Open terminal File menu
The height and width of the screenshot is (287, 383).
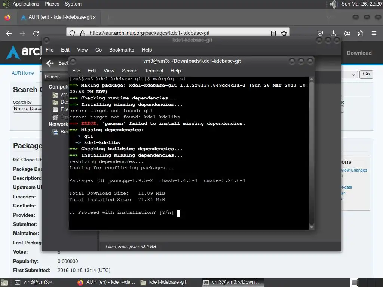[x=76, y=71]
